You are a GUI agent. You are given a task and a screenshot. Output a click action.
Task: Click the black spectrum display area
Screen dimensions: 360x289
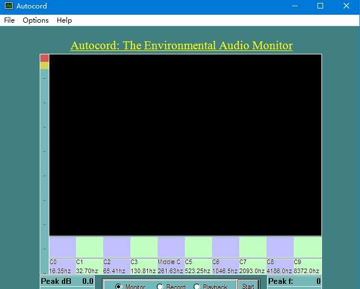click(x=185, y=145)
